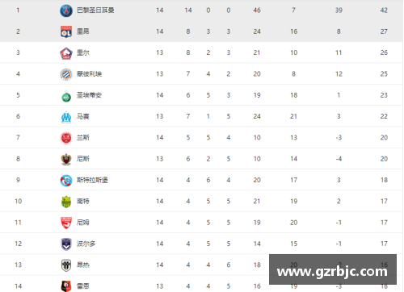This screenshot has width=404, height=292.
Task: Select the Montpellier club badge
Action: click(66, 74)
